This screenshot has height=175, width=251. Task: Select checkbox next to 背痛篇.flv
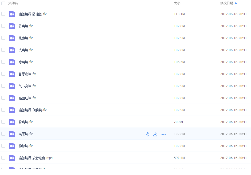[3, 122]
